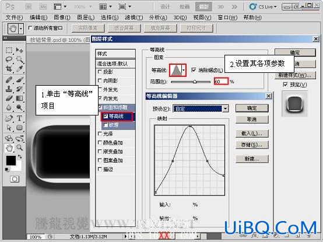
Task: Select the Dodge tool
Action: (20, 107)
